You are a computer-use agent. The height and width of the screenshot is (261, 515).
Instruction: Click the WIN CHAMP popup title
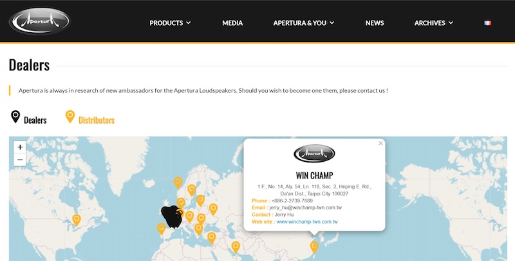point(314,175)
